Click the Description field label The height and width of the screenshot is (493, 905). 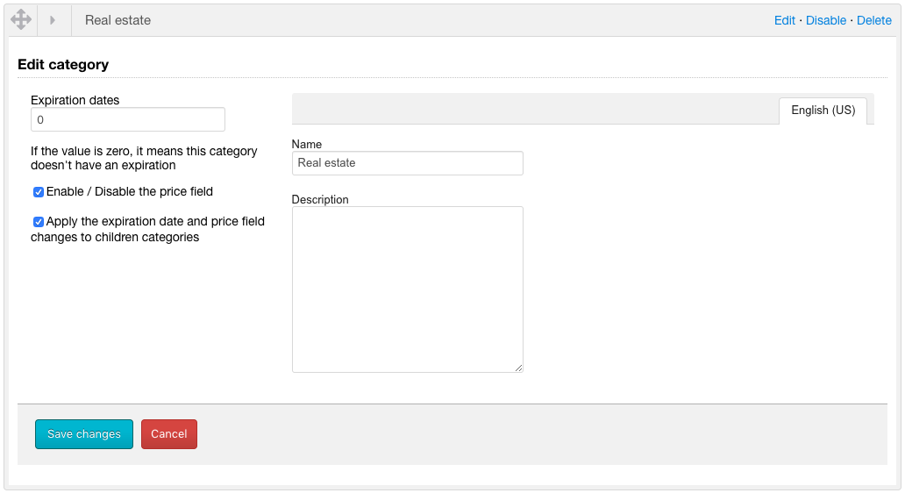(x=320, y=200)
